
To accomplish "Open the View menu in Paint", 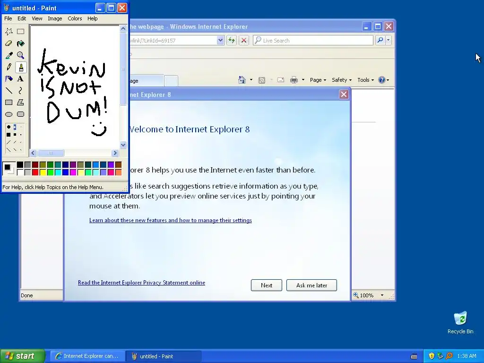I will tap(37, 18).
